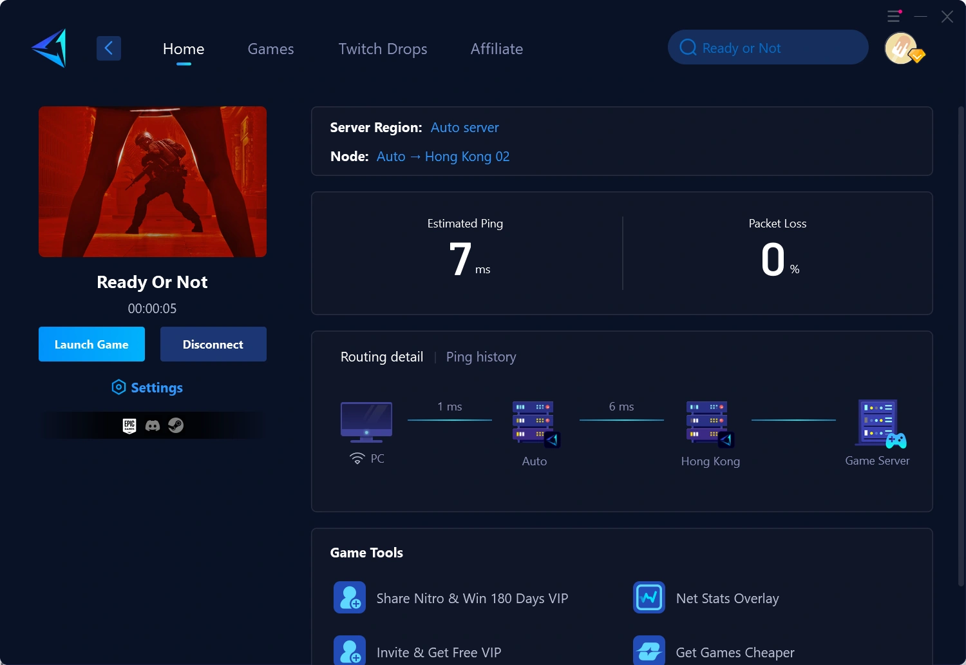Screen dimensions: 966x665
Task: Click the GearUP Booster logo icon
Action: click(x=49, y=48)
